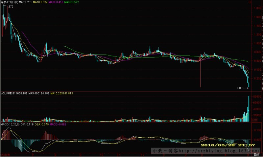Click the blog URL watermark link
This screenshot has width=263, height=157.
click(x=204, y=150)
